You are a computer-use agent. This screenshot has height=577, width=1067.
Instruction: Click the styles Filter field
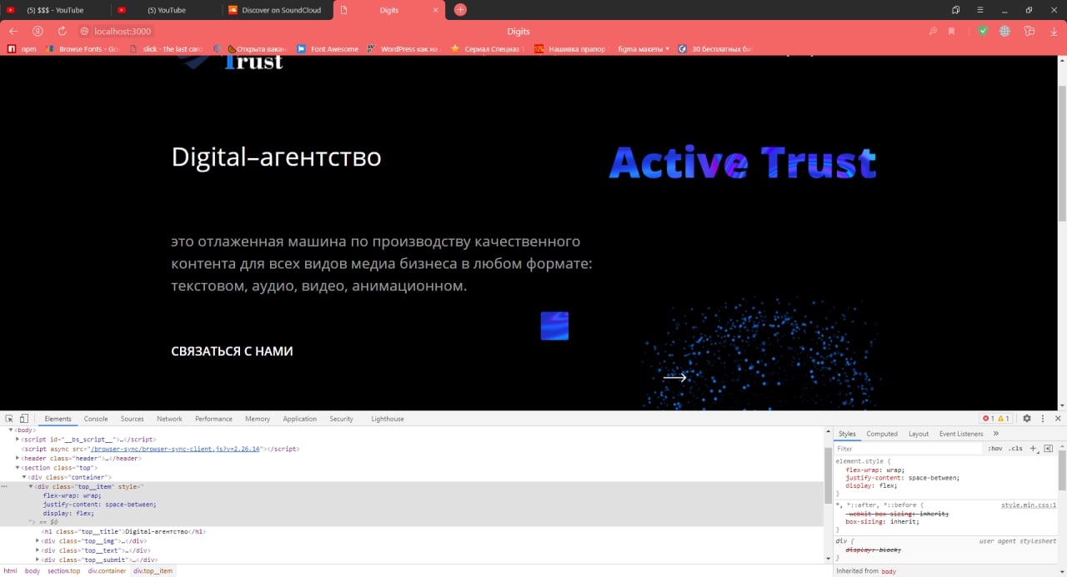(x=909, y=448)
